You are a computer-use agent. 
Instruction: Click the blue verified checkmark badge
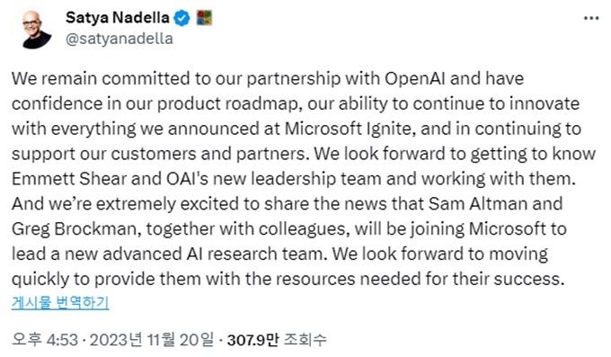tap(182, 18)
